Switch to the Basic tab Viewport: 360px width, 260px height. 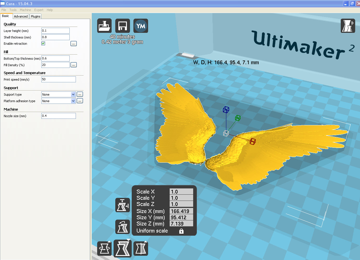[x=6, y=16]
